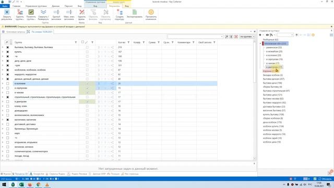The width and height of the screenshot is (334, 188).
Task: Switch to the Главная ribbon tab
Action: click(16, 6)
